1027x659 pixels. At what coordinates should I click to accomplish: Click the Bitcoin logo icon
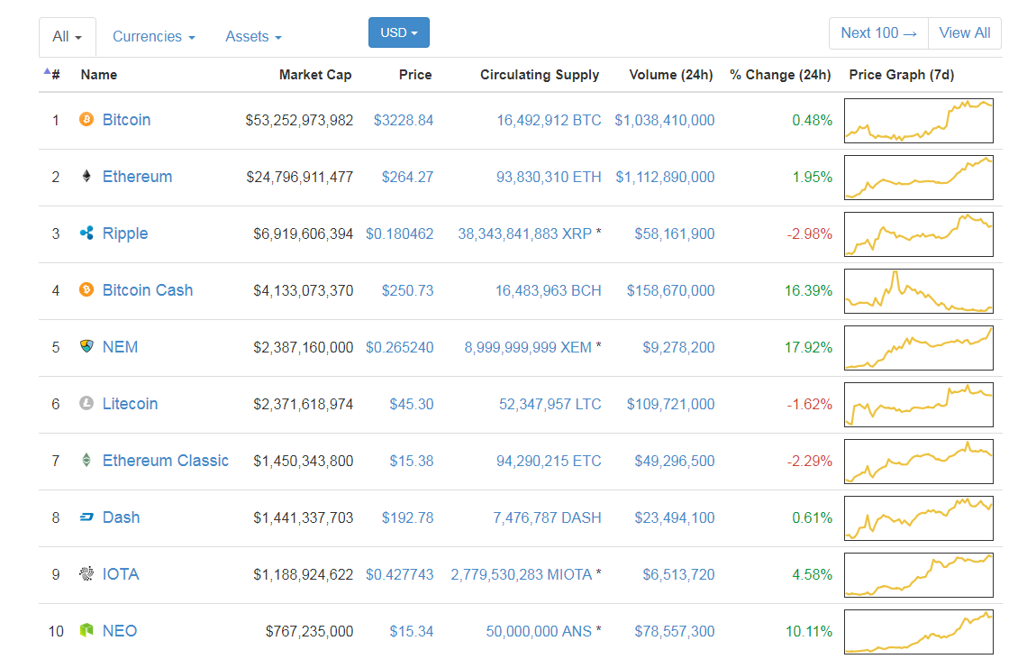[86, 119]
